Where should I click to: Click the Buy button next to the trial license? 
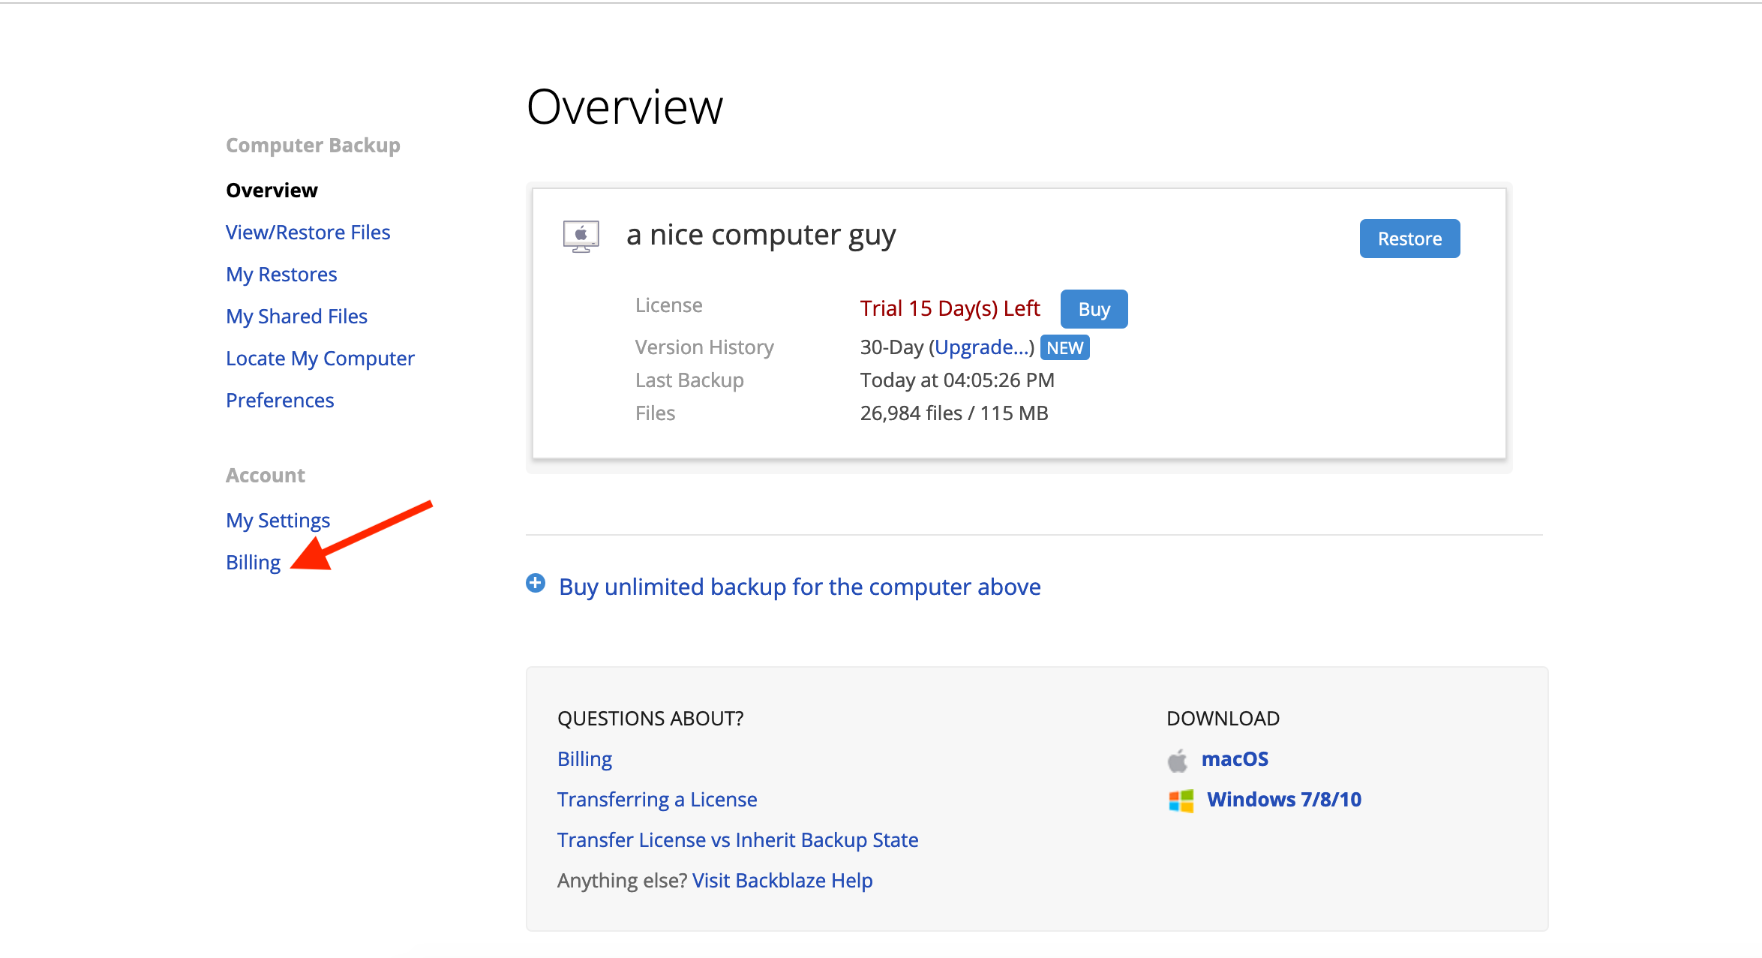[x=1094, y=309]
